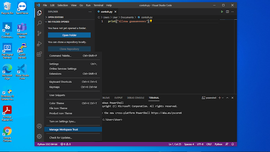Click Python 3.9.5 64-bit interpreter selector
270x152 pixels.
click(47, 144)
